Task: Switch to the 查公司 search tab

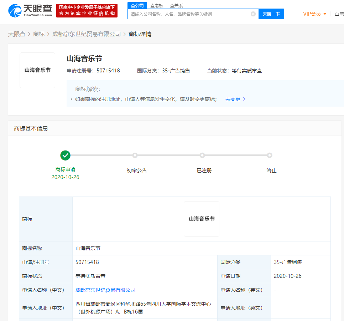Action: pyautogui.click(x=137, y=5)
